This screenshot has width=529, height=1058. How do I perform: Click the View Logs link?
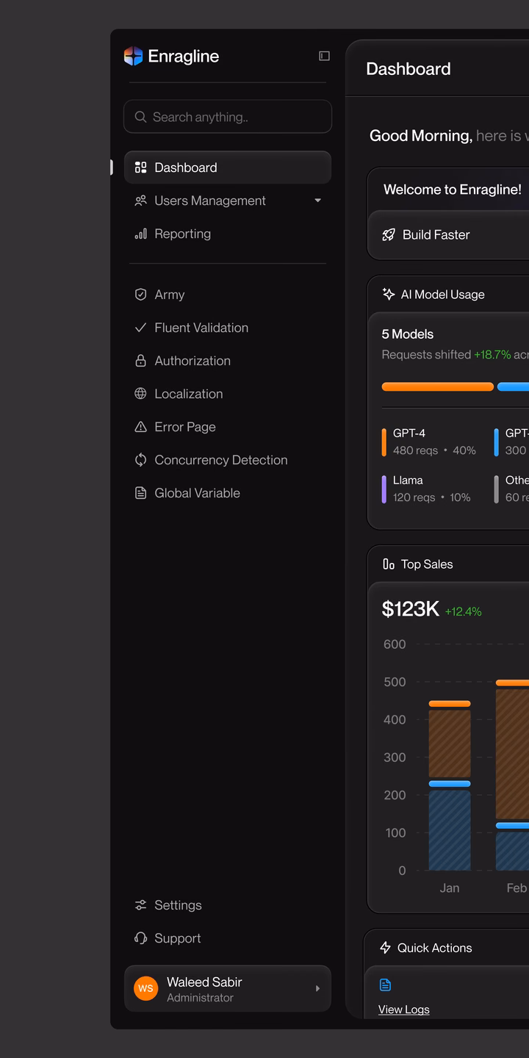pyautogui.click(x=404, y=1010)
